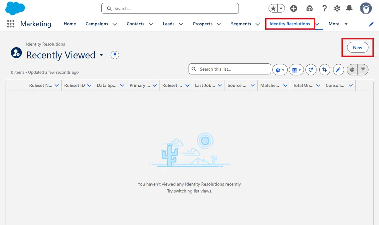Go to the Home tab
Image resolution: width=379 pixels, height=225 pixels.
(70, 24)
